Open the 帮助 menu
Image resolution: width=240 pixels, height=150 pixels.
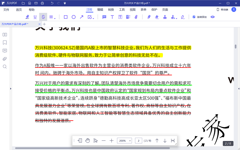click(32, 10)
